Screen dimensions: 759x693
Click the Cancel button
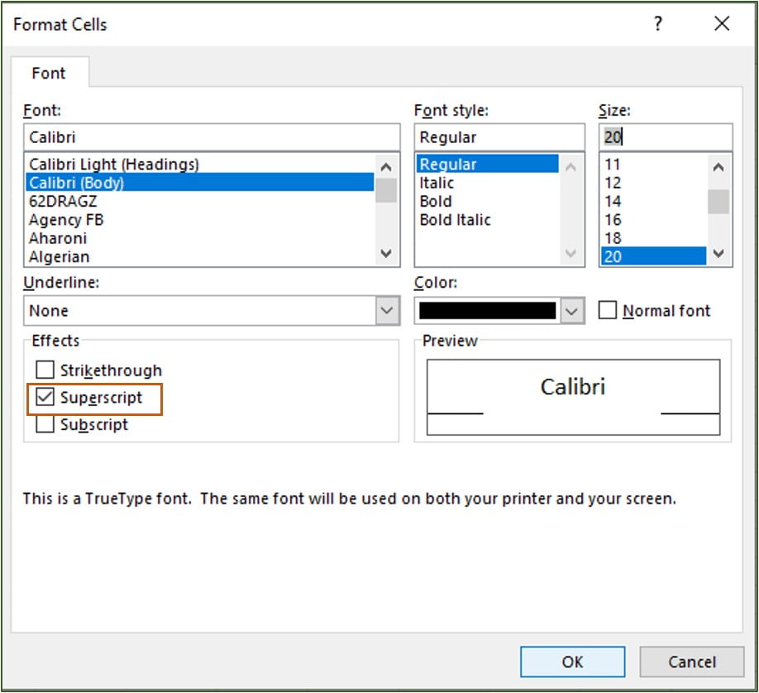(692, 662)
